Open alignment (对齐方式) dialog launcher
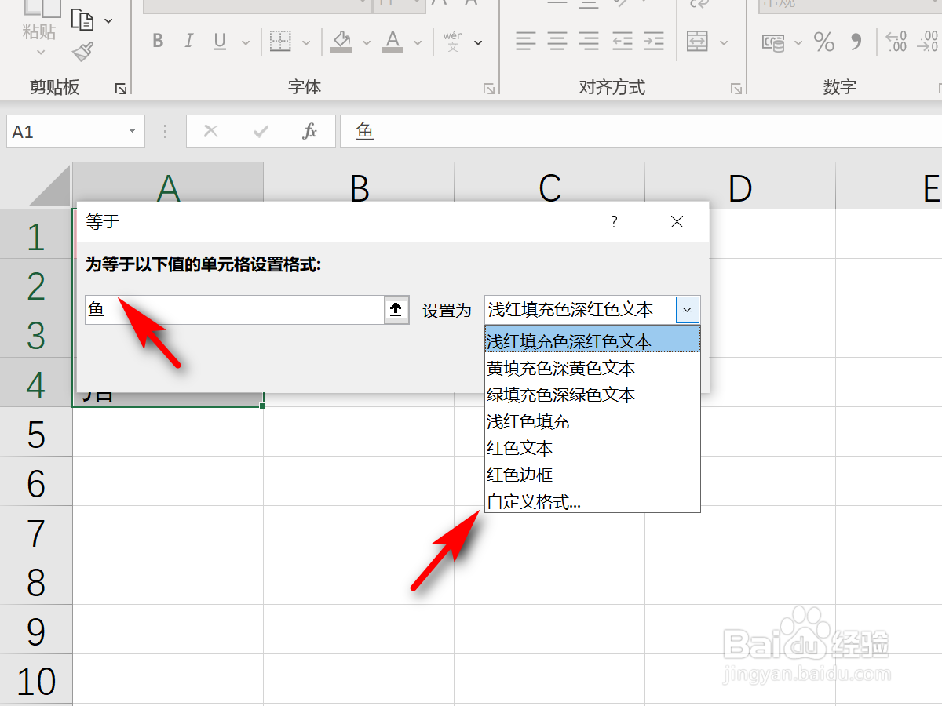The image size is (942, 706). (736, 89)
